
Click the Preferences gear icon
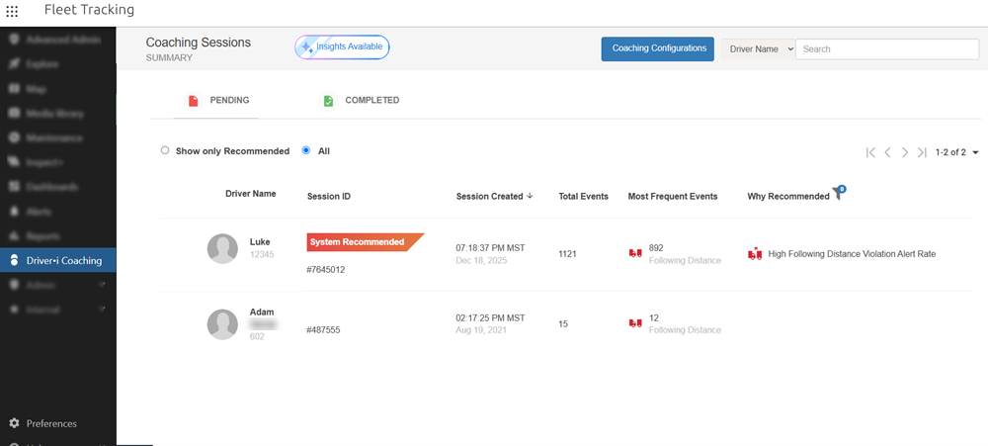[x=14, y=423]
